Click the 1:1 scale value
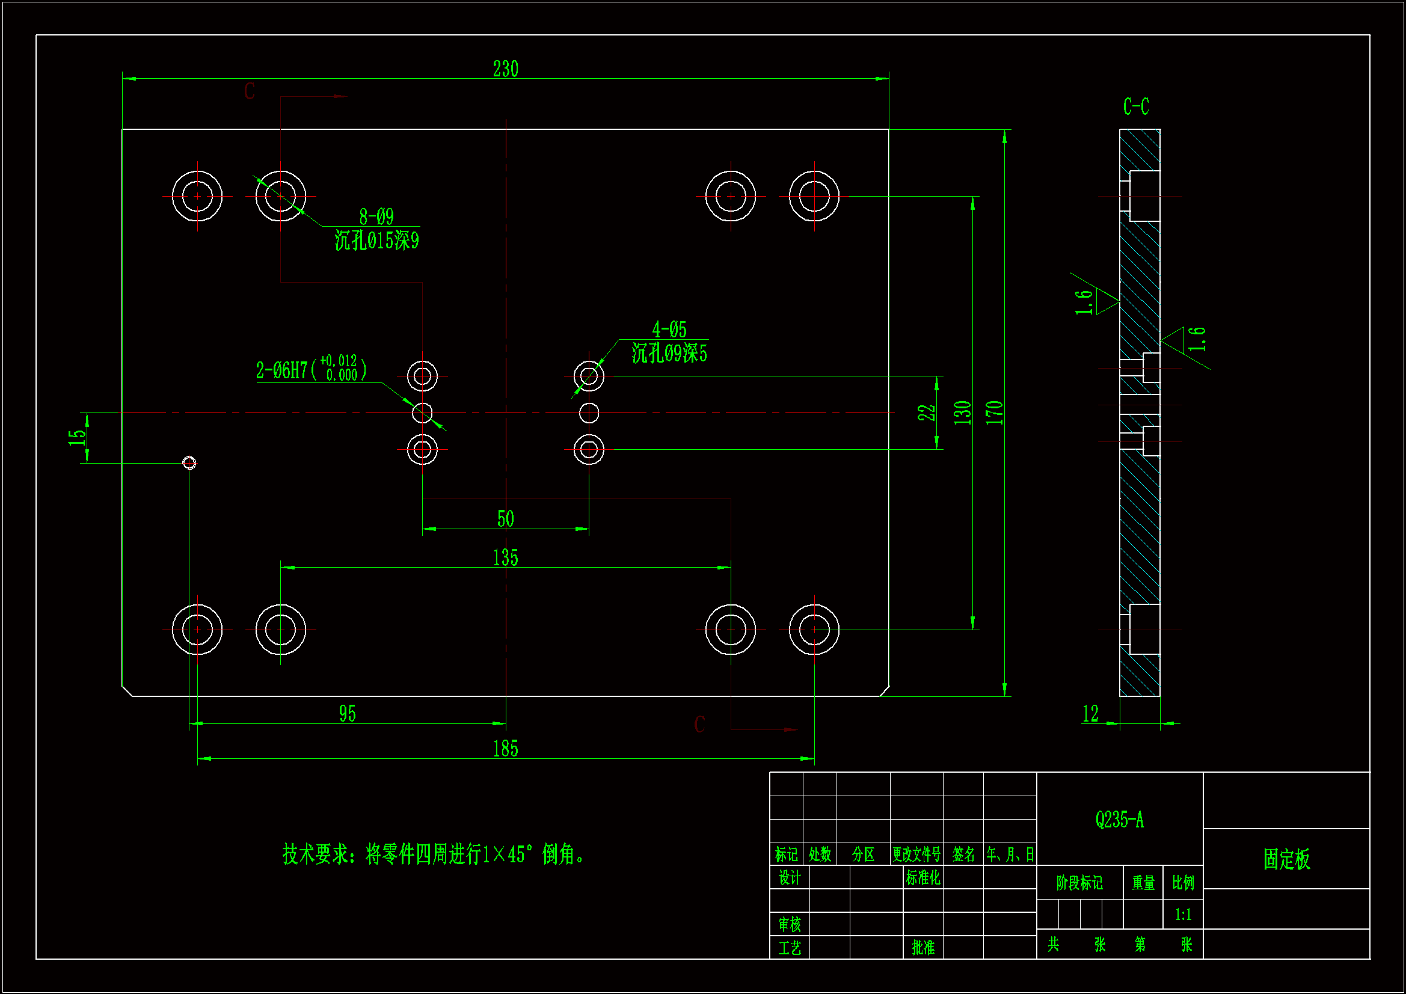This screenshot has width=1406, height=994. tap(1182, 915)
